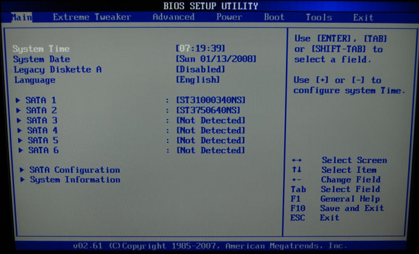
Task: Expand SATA Configuration submenu arrow
Action: pyautogui.click(x=22, y=170)
